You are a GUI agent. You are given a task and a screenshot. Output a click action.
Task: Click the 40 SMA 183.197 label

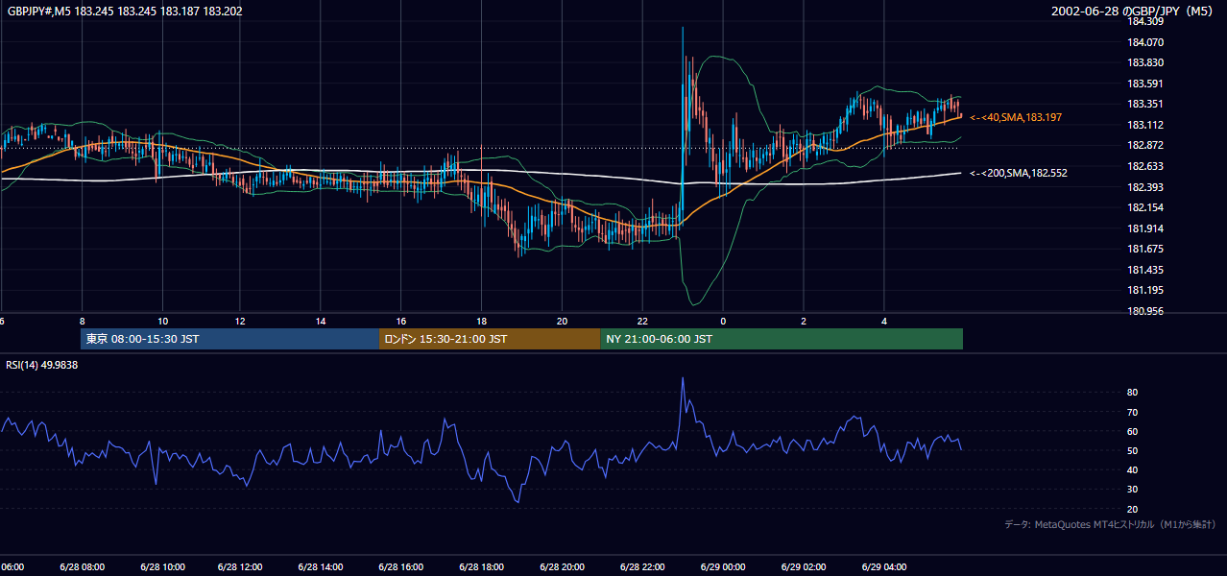(x=1016, y=117)
